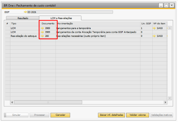Click the Validar valores button

click(x=138, y=115)
